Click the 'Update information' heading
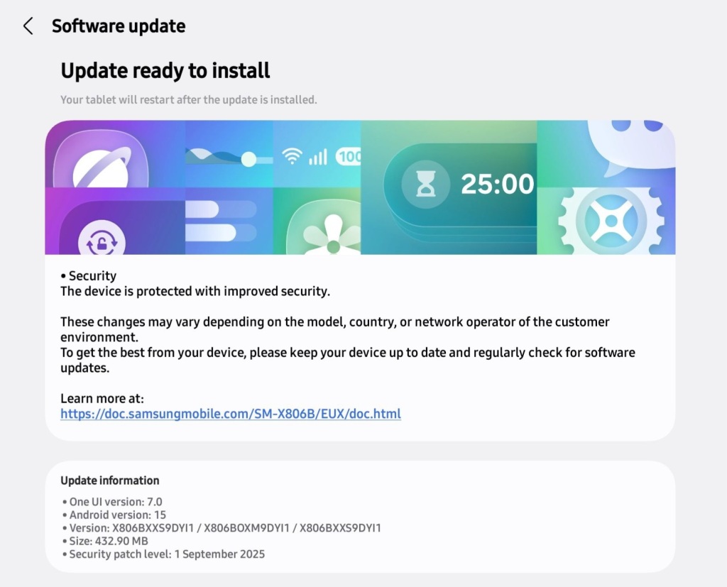The image size is (727, 587). click(x=110, y=481)
